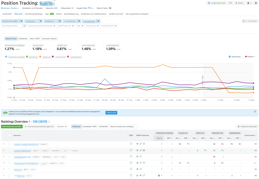
Task: Expand the row tagged blog
Action: (4, 169)
